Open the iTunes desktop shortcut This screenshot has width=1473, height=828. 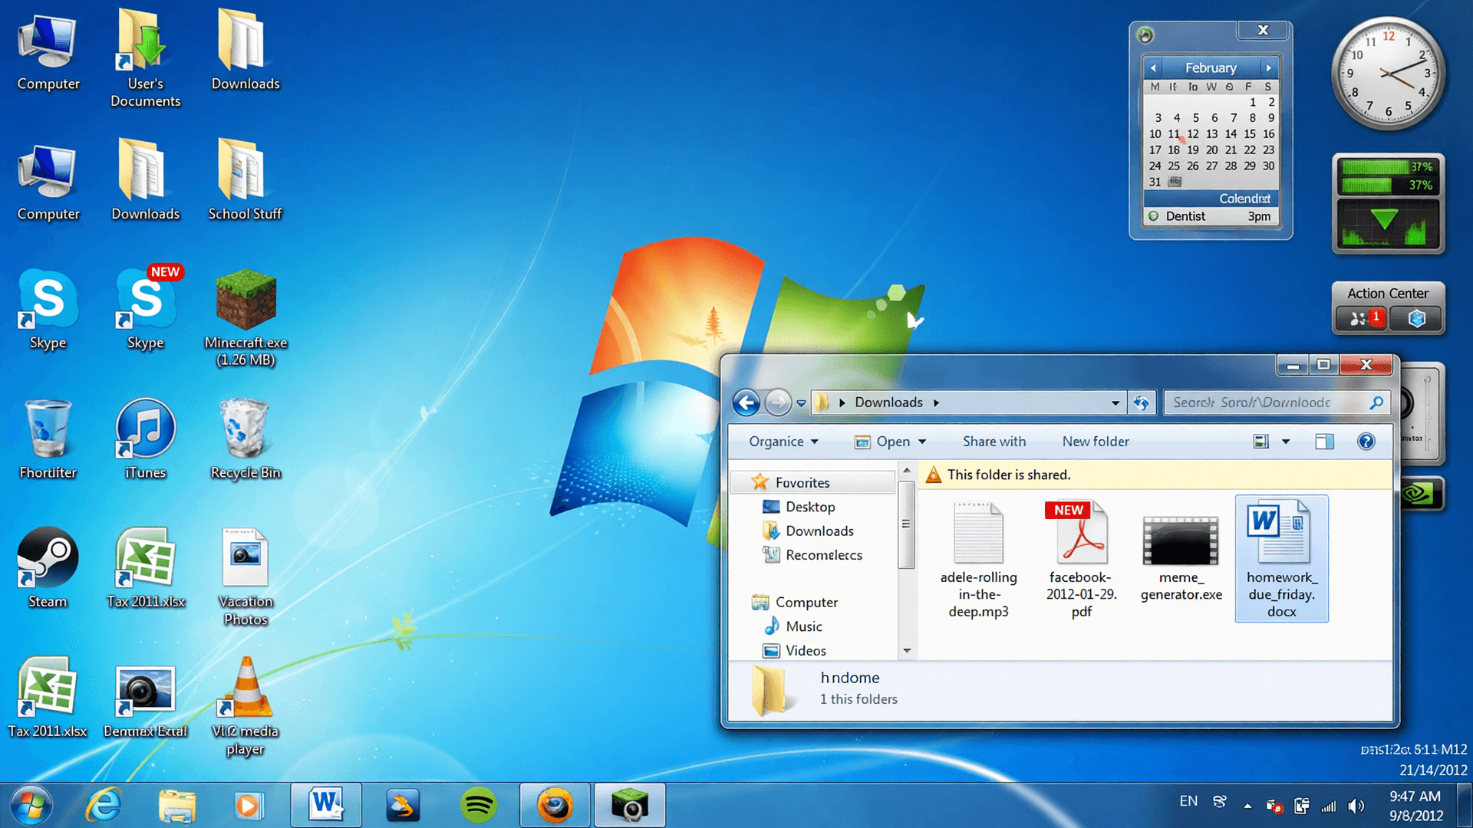point(145,439)
